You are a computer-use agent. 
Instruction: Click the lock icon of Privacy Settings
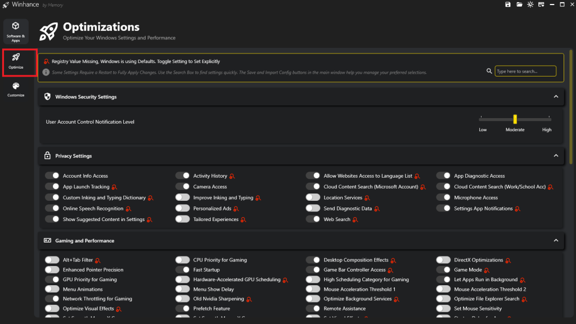[x=47, y=155]
